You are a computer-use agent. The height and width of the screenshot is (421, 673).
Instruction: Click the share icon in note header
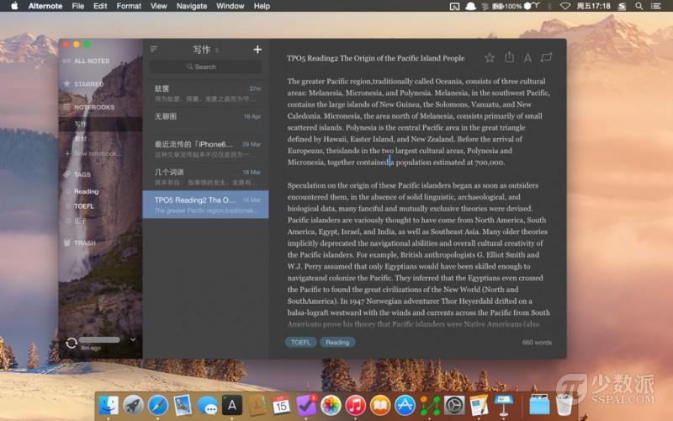point(509,58)
